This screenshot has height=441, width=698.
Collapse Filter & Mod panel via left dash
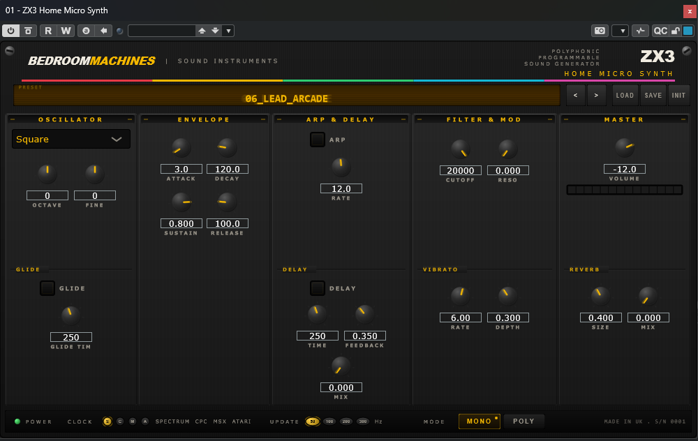[419, 119]
